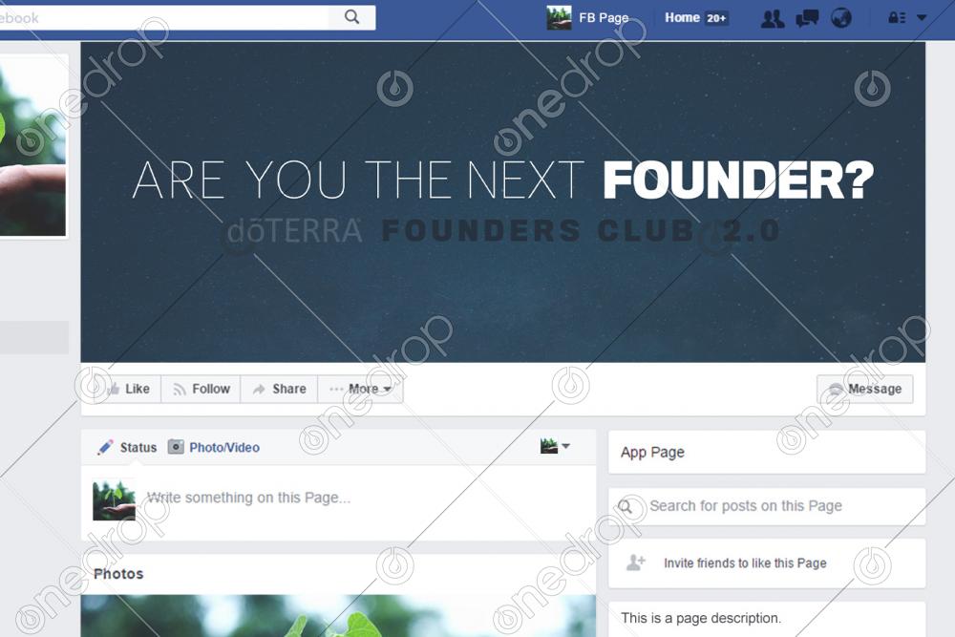Click the Share button

[x=279, y=389]
